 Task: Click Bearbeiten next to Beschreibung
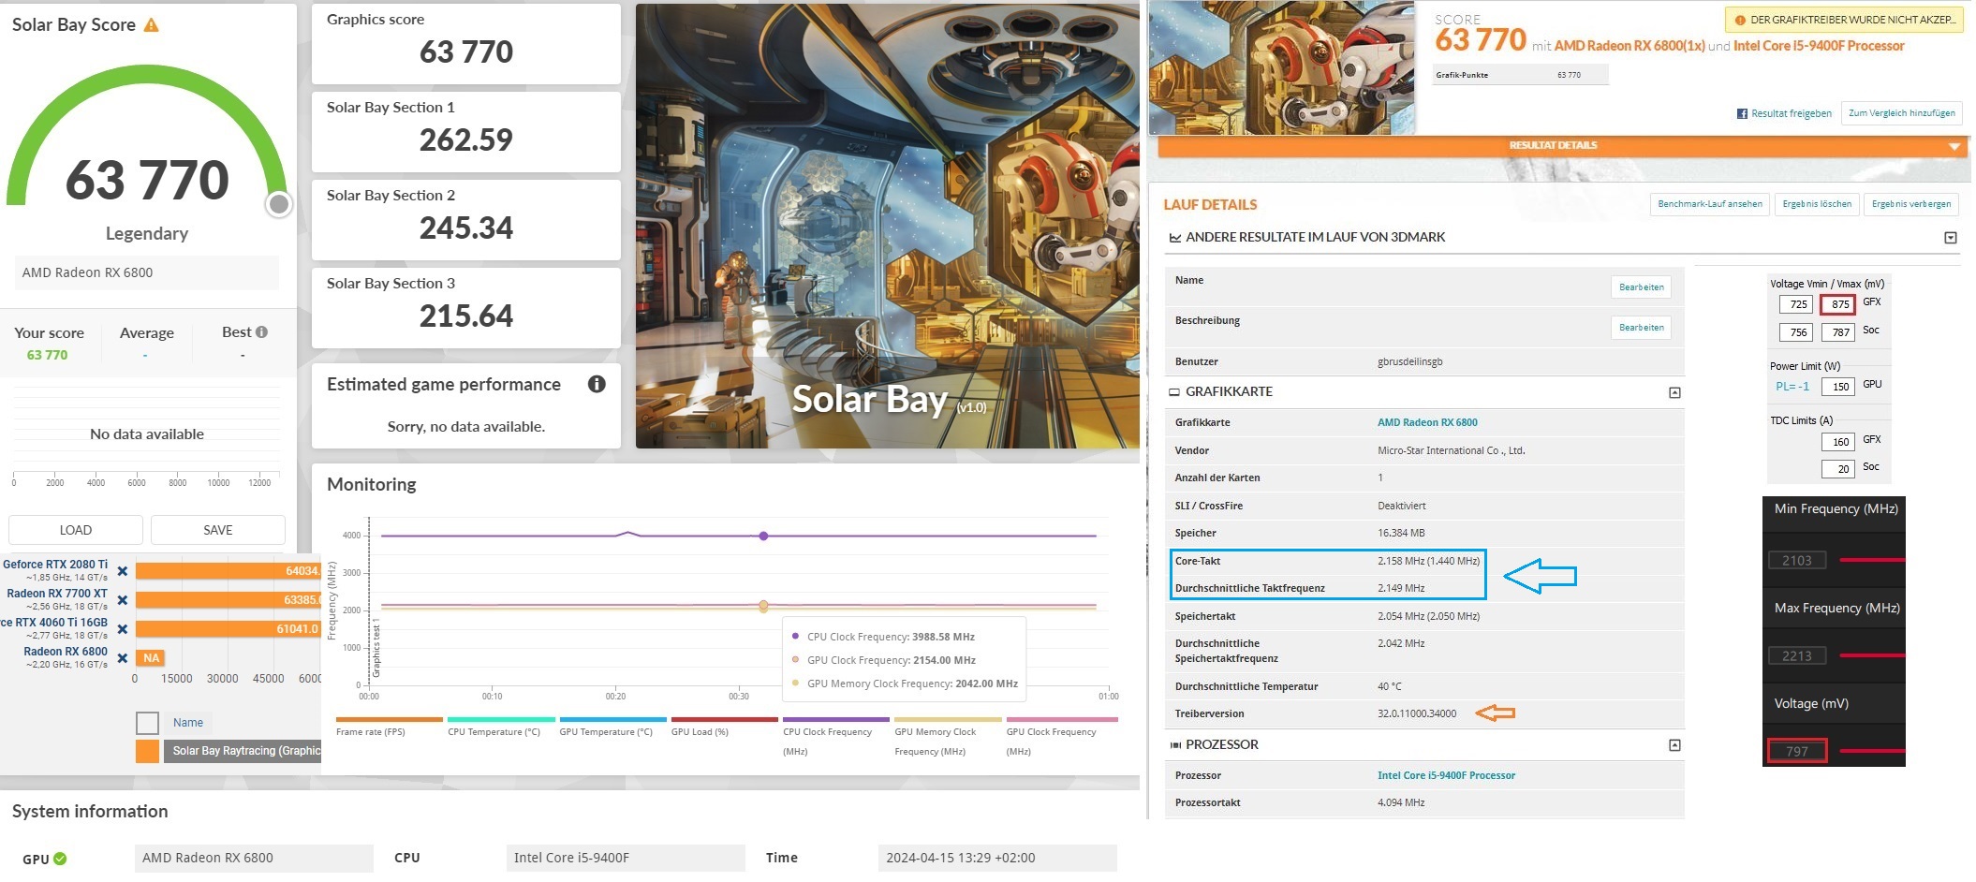[1642, 328]
